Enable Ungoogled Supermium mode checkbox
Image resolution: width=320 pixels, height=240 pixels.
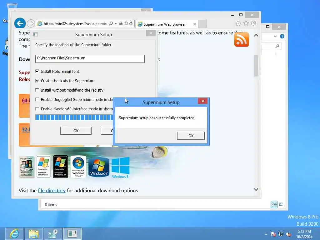(37, 99)
